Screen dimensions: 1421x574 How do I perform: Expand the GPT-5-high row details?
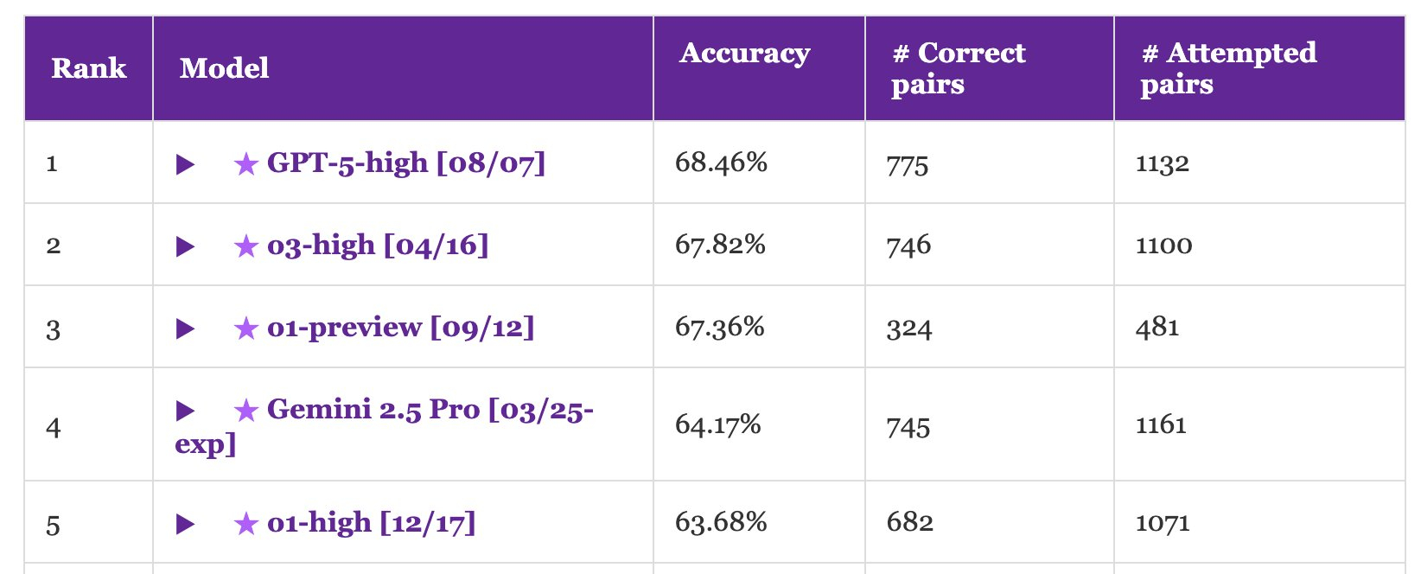[185, 164]
